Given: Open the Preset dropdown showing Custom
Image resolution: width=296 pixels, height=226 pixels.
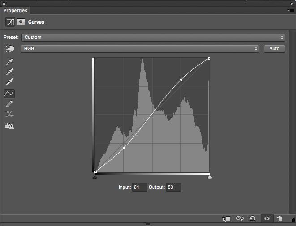Looking at the screenshot, I should (153, 38).
